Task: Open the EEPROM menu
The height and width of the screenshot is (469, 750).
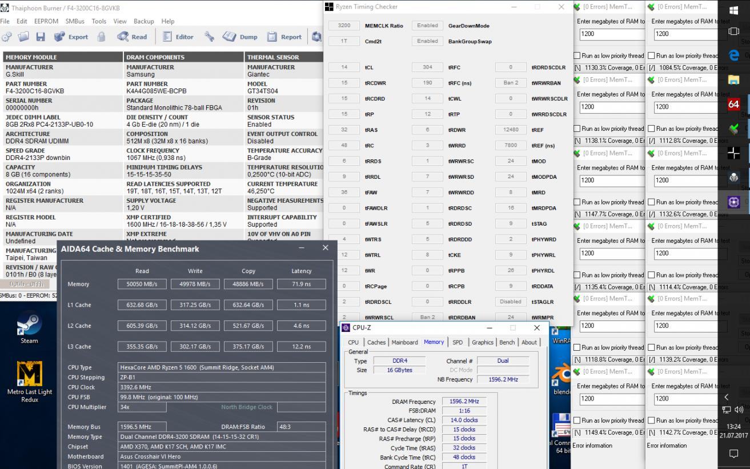Action: coord(46,21)
